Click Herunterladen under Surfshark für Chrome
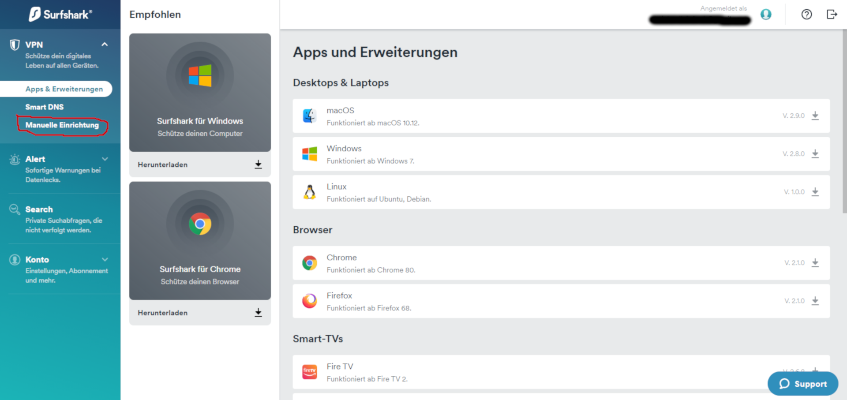 tap(200, 313)
